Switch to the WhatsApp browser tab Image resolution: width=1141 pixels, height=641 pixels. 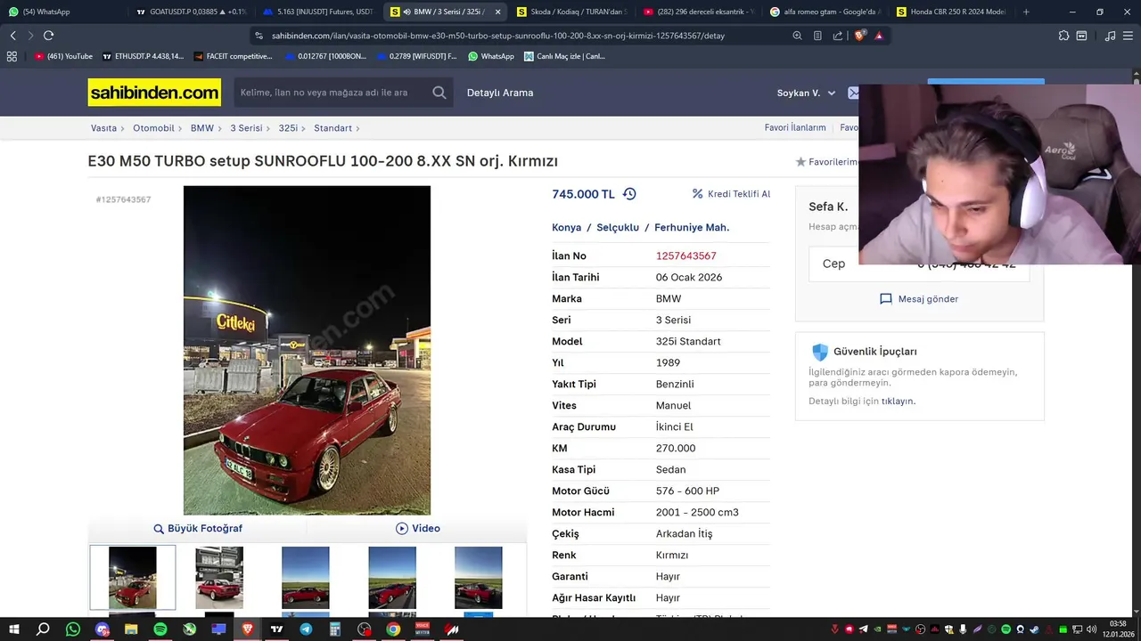tap(62, 12)
